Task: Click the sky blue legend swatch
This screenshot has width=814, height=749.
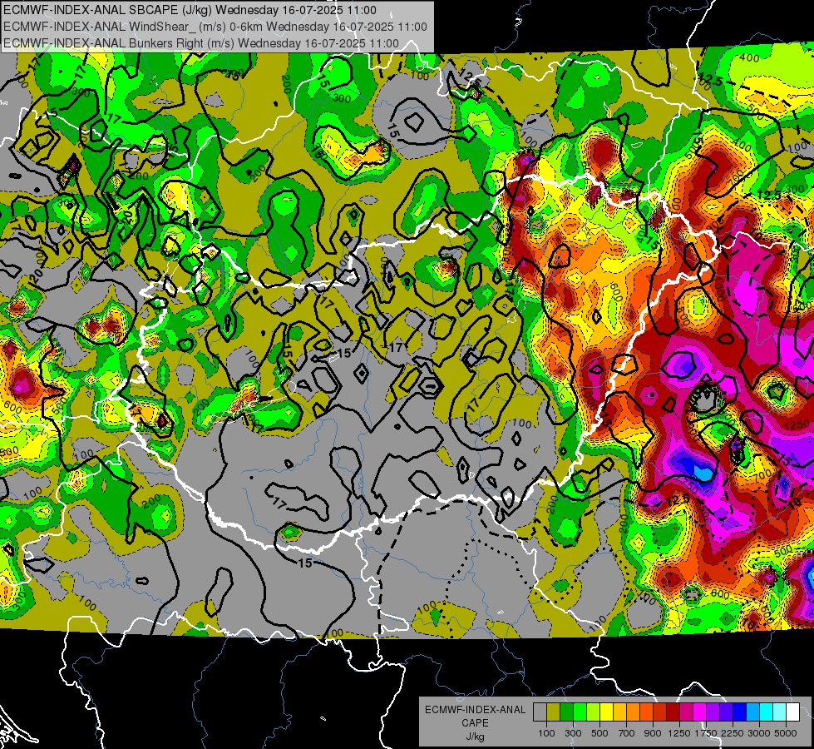Action: 752,712
